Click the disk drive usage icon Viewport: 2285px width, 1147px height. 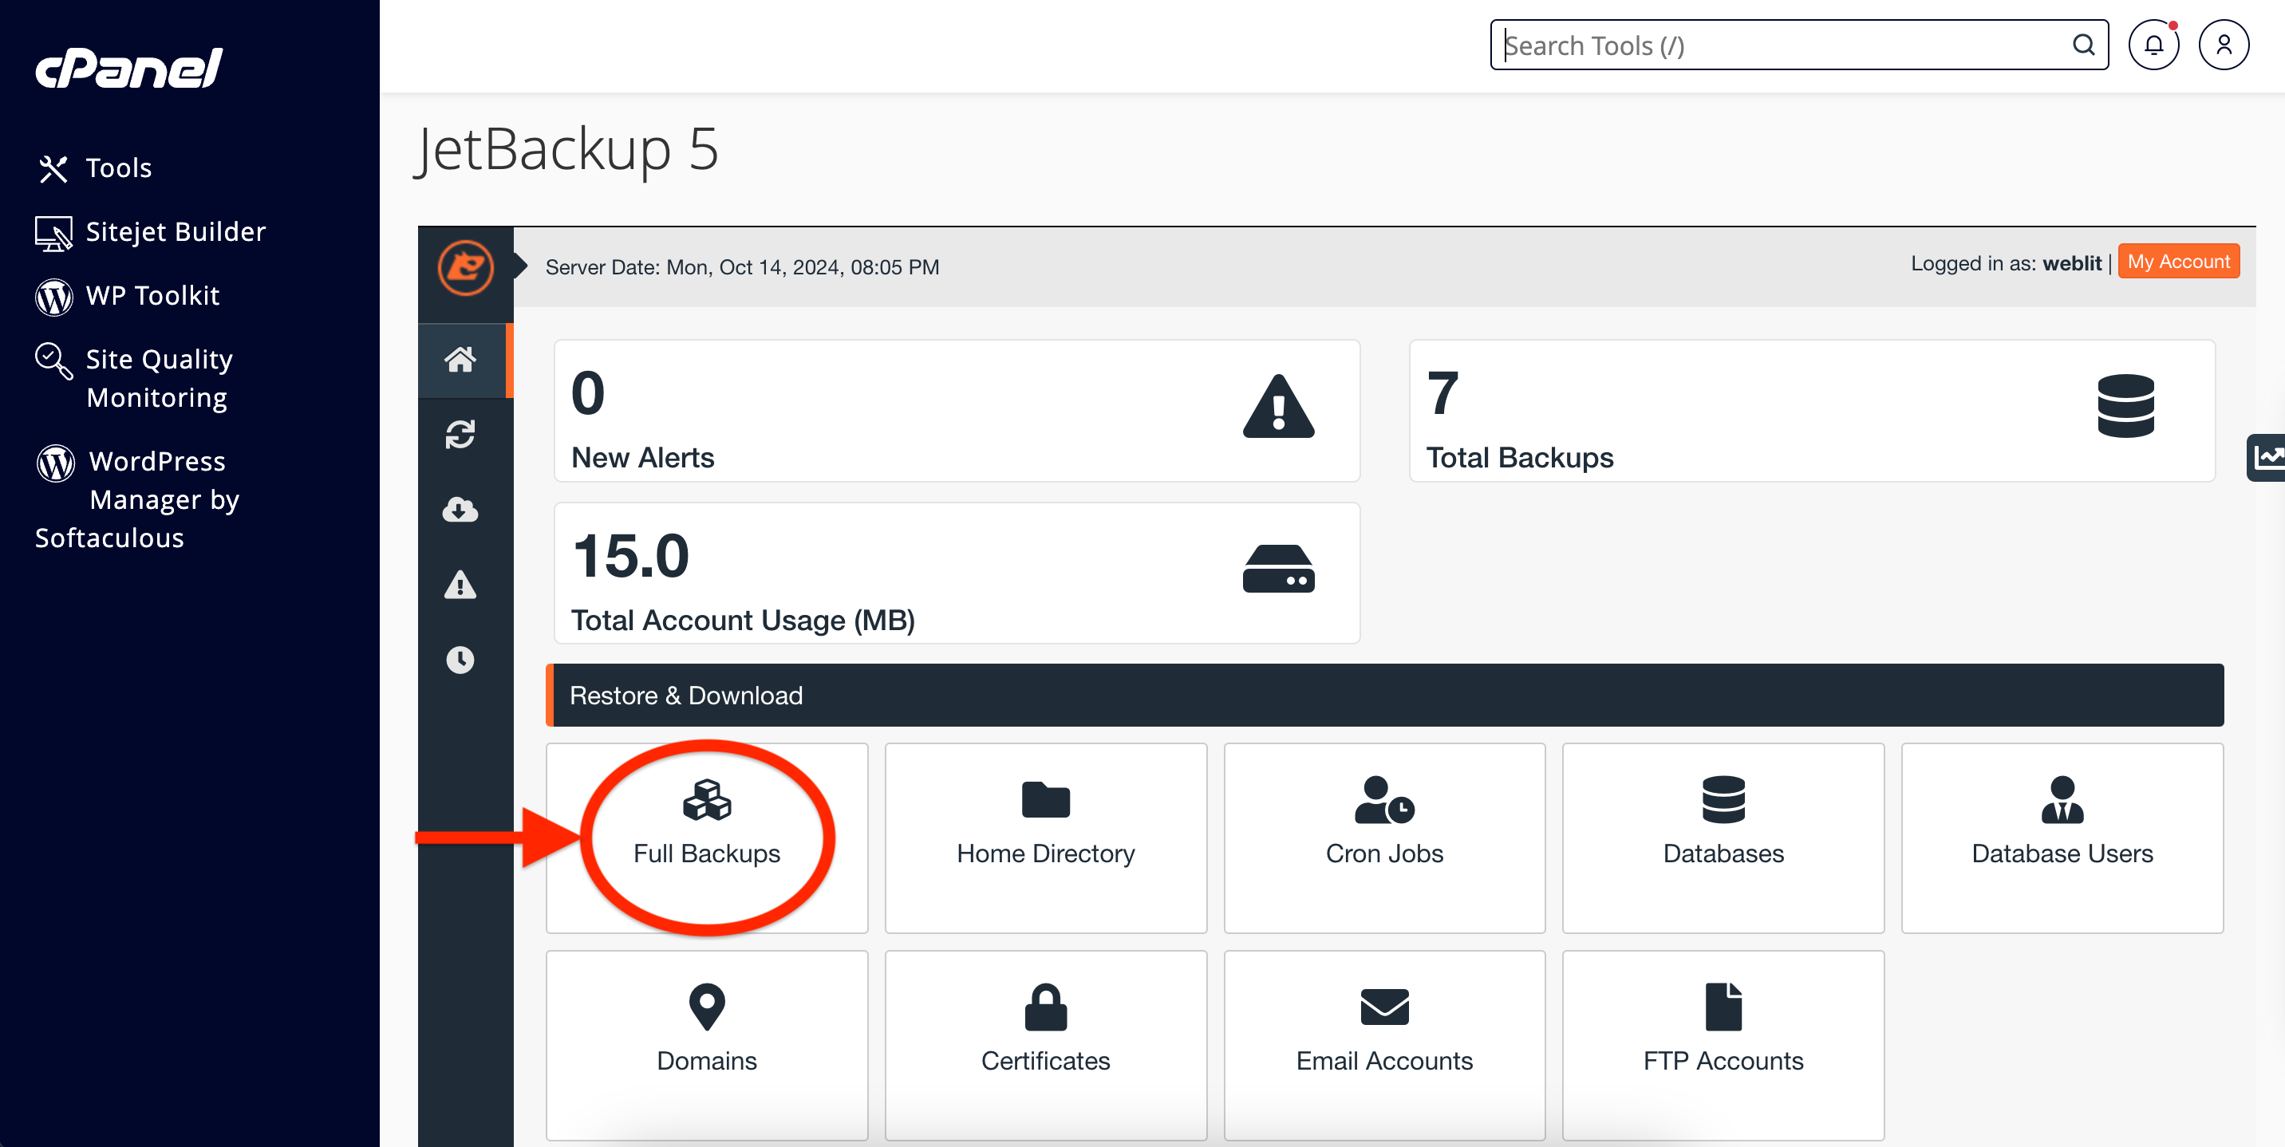pos(1278,569)
